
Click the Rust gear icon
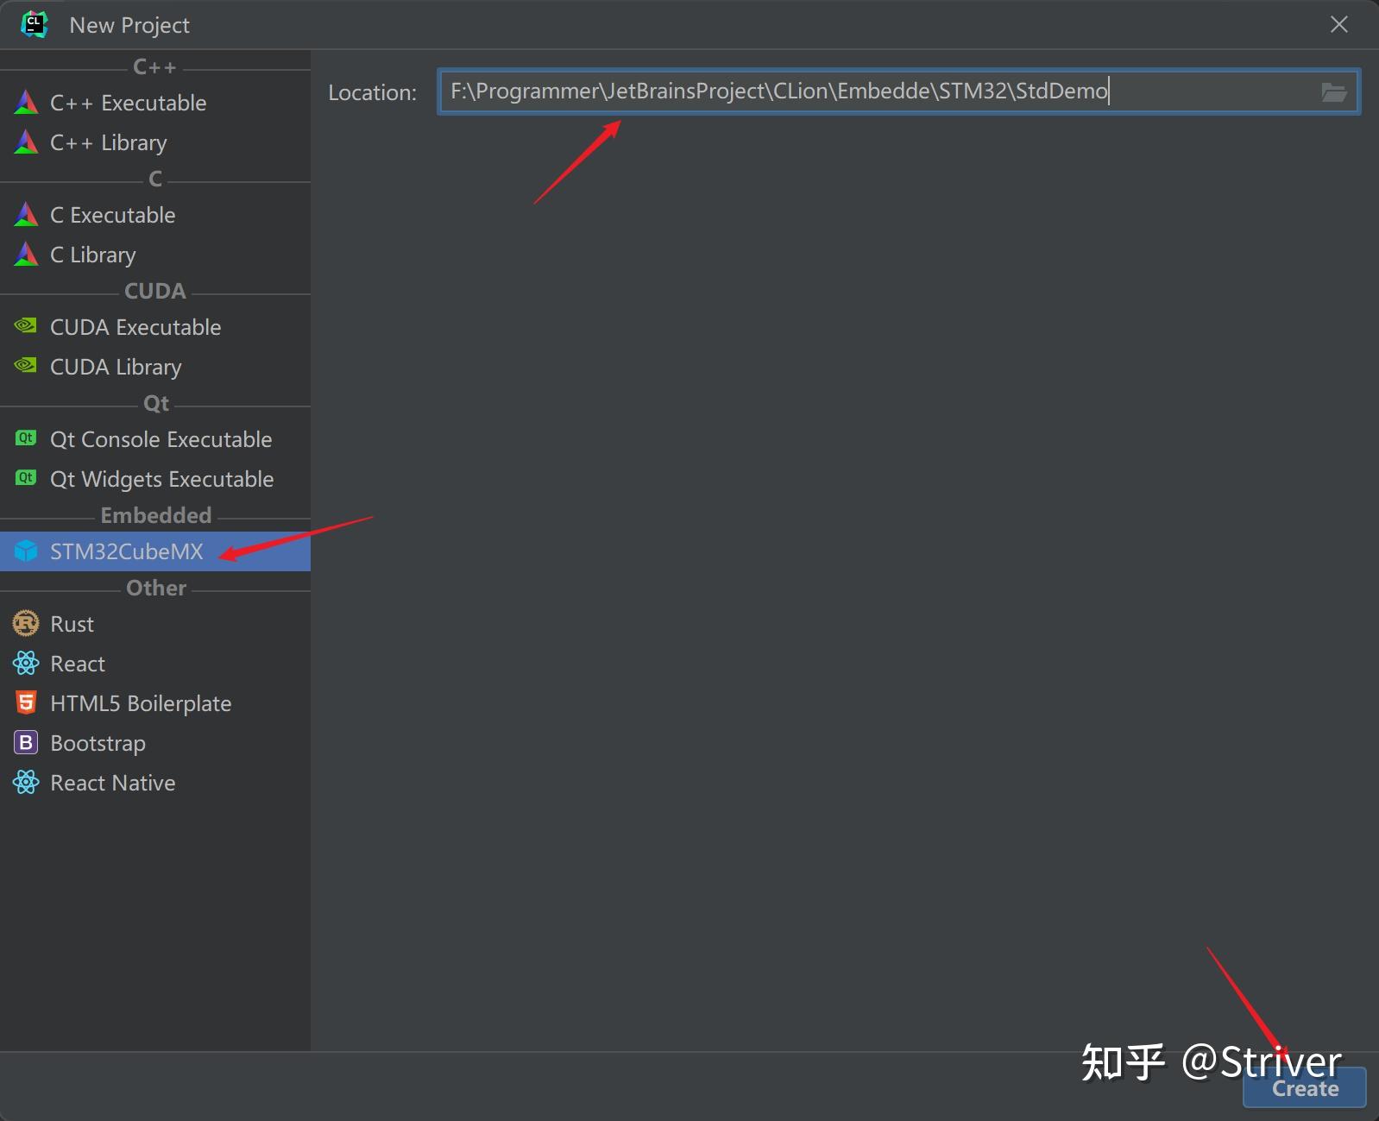pos(26,623)
